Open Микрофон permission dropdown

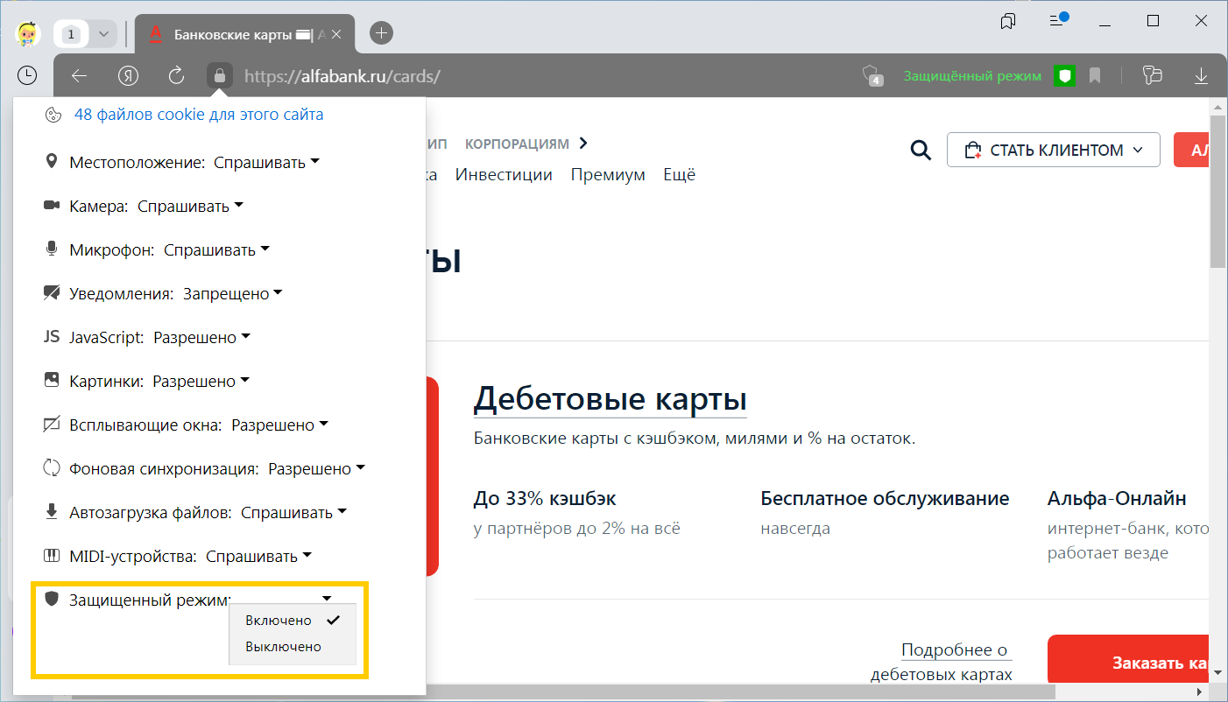tap(216, 249)
